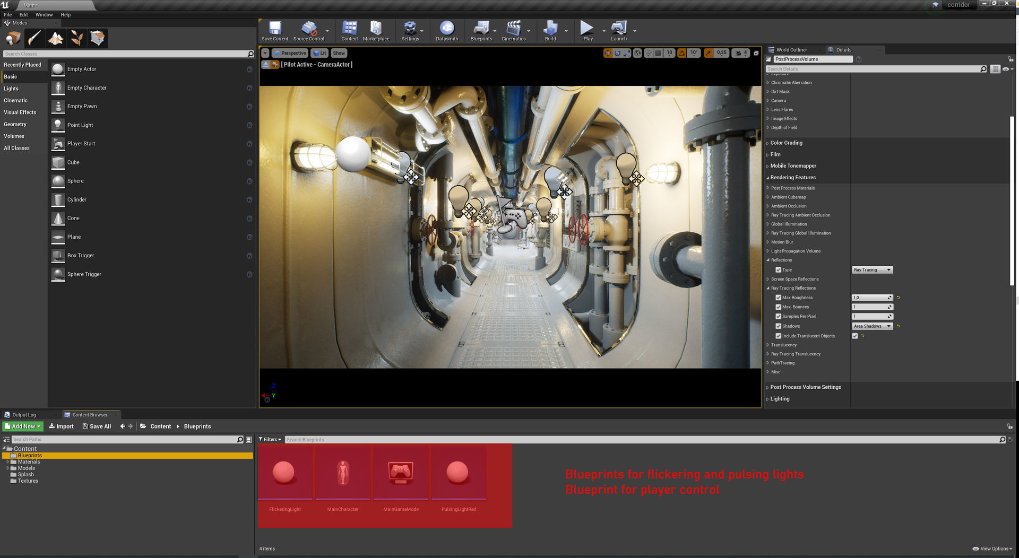1019x558 pixels.
Task: Open the Area Shadows dropdown
Action: [872, 326]
